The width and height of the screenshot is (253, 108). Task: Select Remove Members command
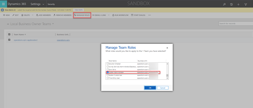[62, 15]
